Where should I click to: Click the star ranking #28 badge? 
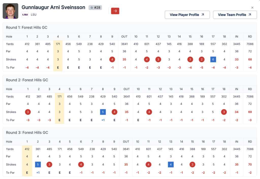tap(95, 8)
